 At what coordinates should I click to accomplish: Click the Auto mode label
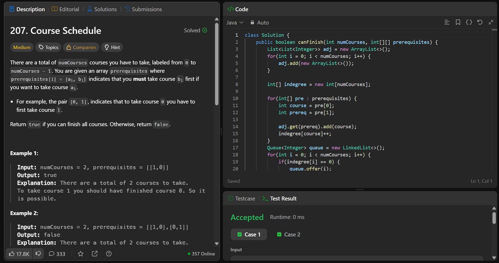tap(263, 22)
